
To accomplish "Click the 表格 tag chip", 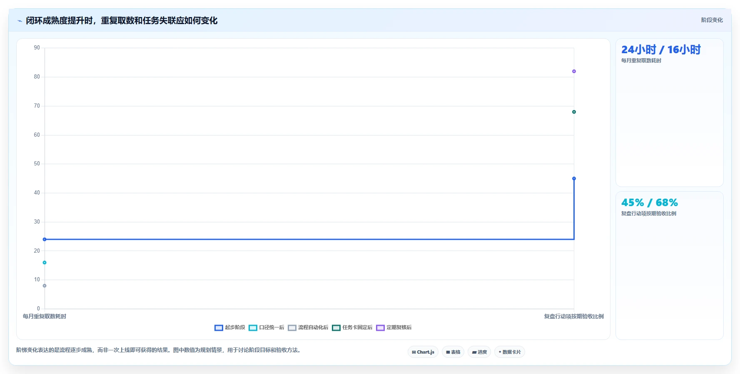I will [453, 352].
